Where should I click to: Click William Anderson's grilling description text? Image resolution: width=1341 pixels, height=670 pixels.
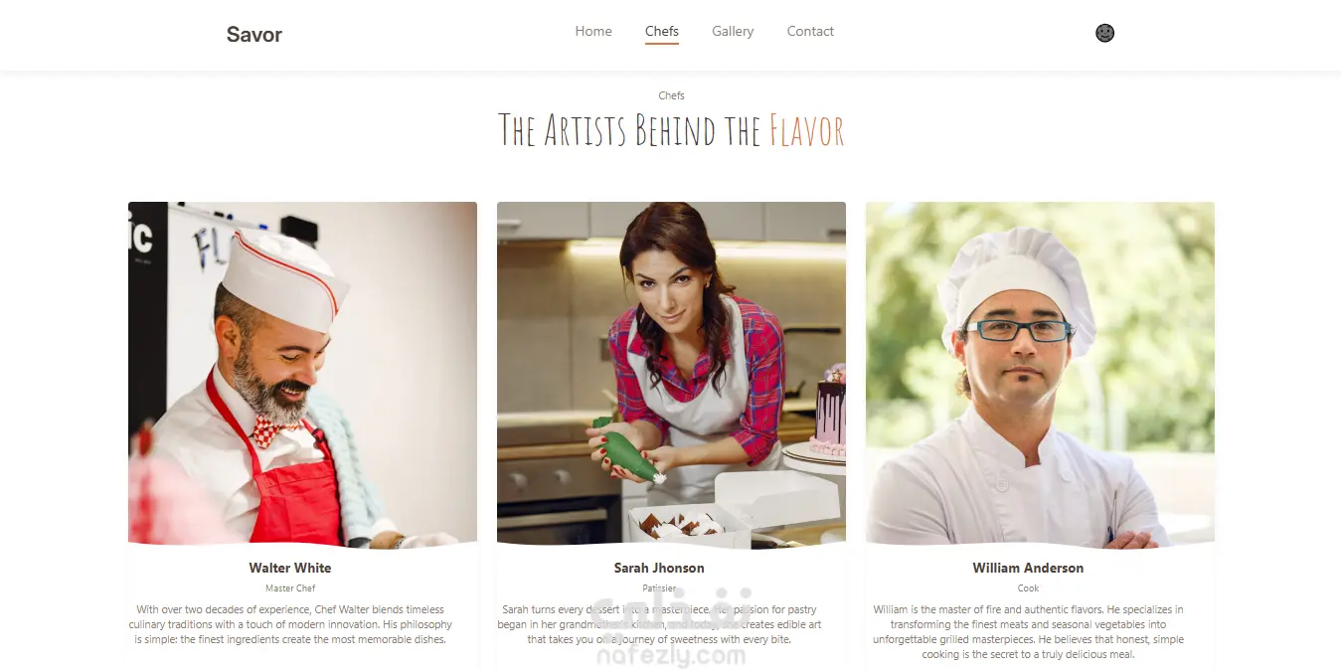pyautogui.click(x=1028, y=632)
